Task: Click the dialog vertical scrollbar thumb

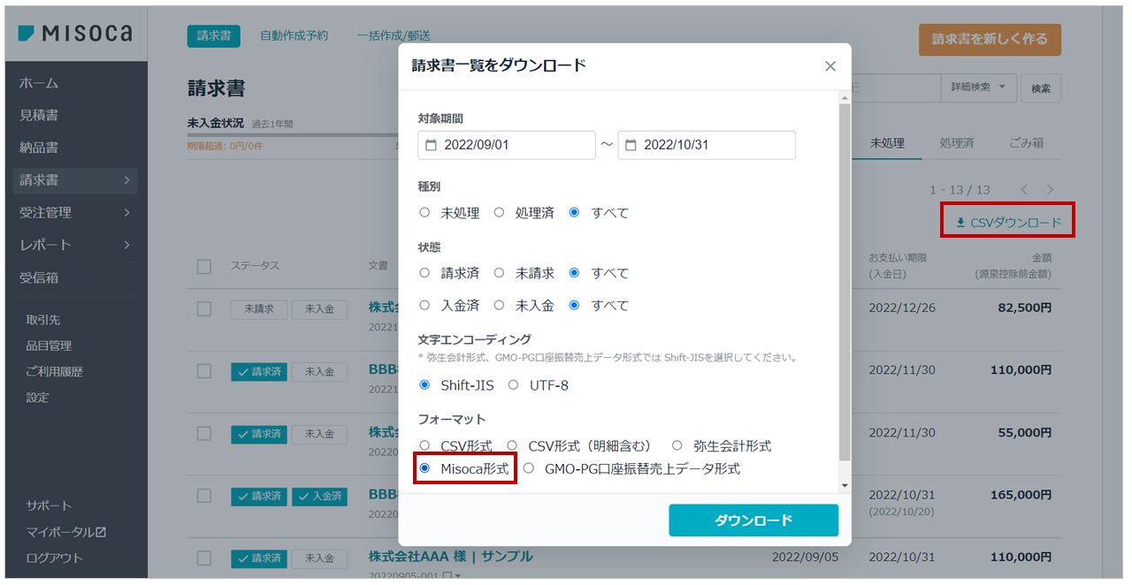Action: 845,282
